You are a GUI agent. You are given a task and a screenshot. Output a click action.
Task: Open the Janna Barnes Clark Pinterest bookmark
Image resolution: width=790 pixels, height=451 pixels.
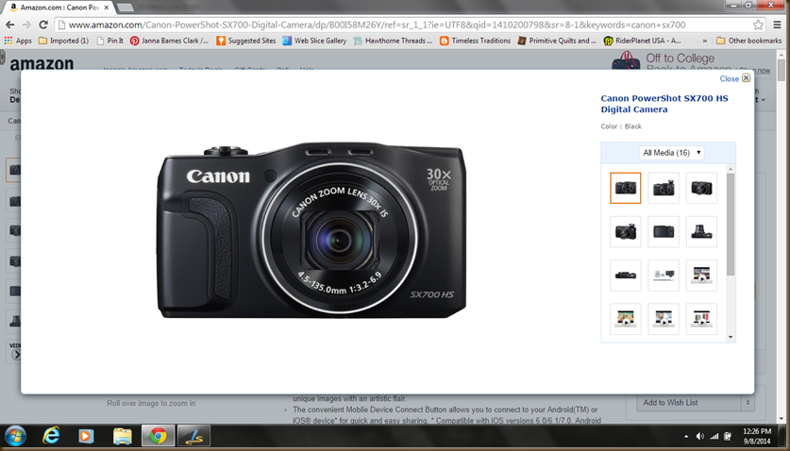coord(169,41)
